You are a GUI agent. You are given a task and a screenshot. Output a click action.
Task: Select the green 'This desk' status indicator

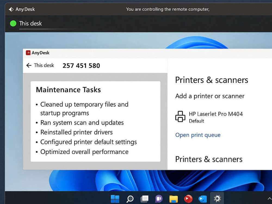(13, 23)
